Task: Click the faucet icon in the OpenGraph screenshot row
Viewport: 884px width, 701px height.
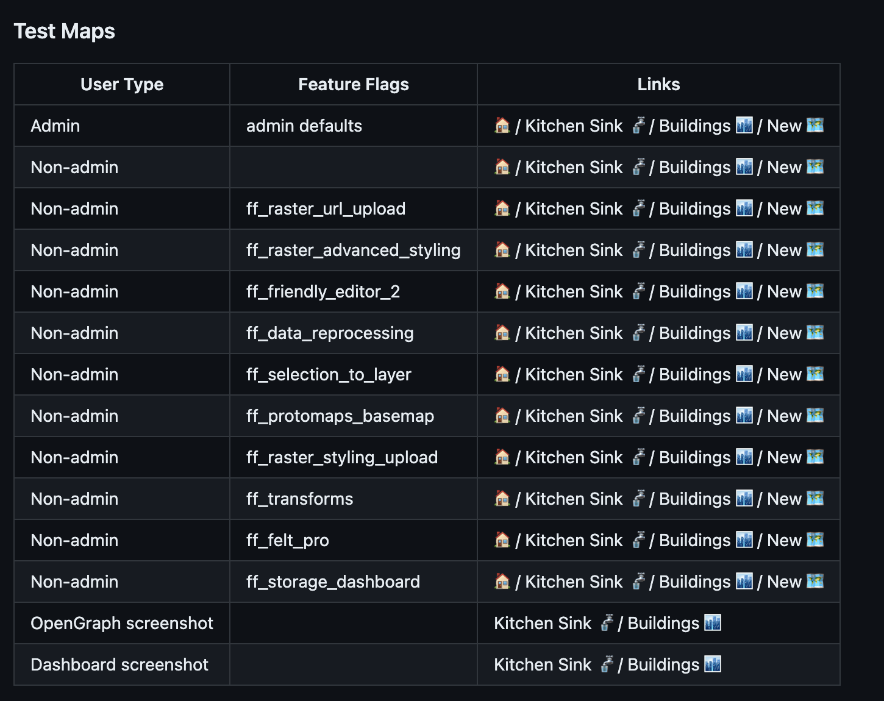Action: (607, 623)
